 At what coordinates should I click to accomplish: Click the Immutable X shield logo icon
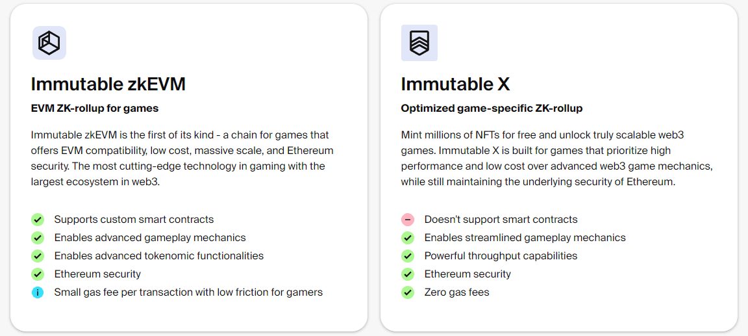[419, 43]
